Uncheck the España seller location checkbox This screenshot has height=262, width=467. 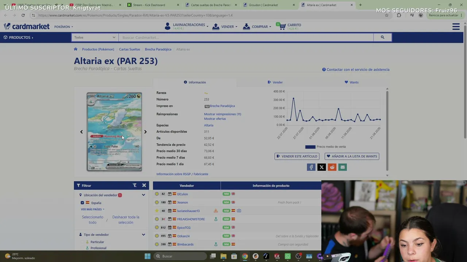tap(82, 203)
